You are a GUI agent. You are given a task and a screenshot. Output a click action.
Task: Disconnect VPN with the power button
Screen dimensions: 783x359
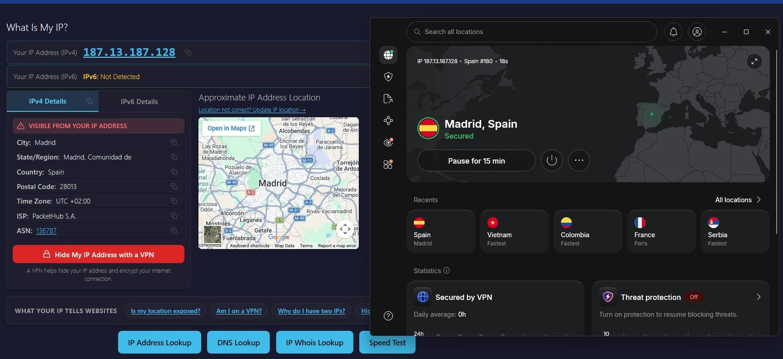point(552,160)
